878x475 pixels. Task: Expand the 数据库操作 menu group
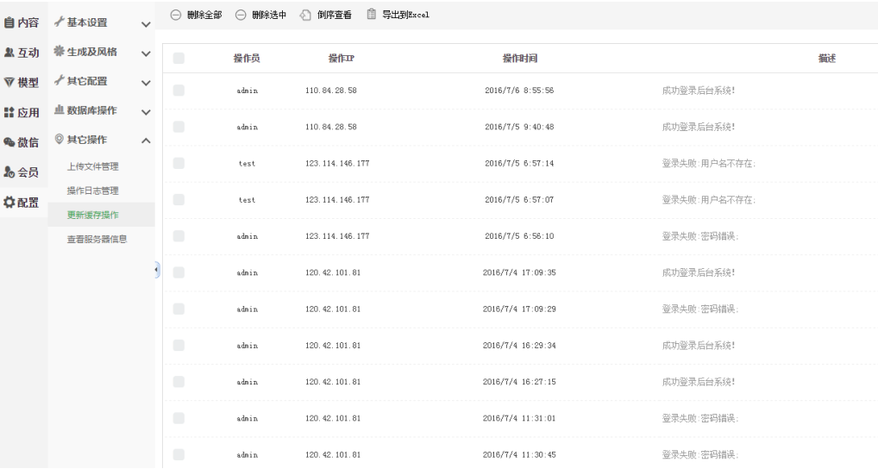146,111
